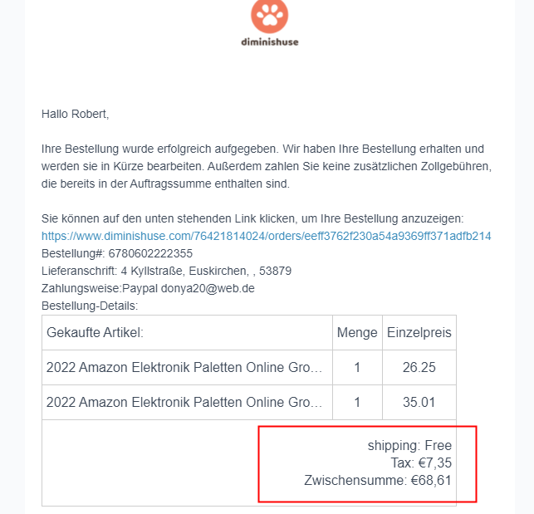Click the Zwischensumme €68,61 subtotal
534x514 pixels.
click(378, 480)
